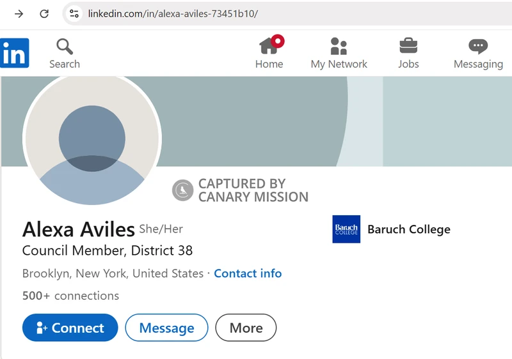Open Search via the magnifier icon
This screenshot has width=512, height=359.
point(64,47)
